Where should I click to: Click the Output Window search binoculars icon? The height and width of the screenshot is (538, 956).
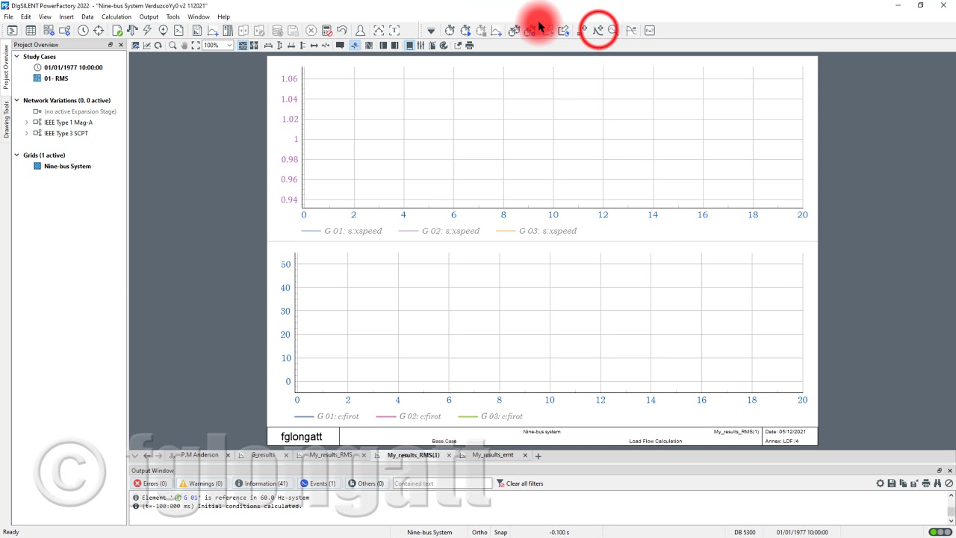pos(937,483)
